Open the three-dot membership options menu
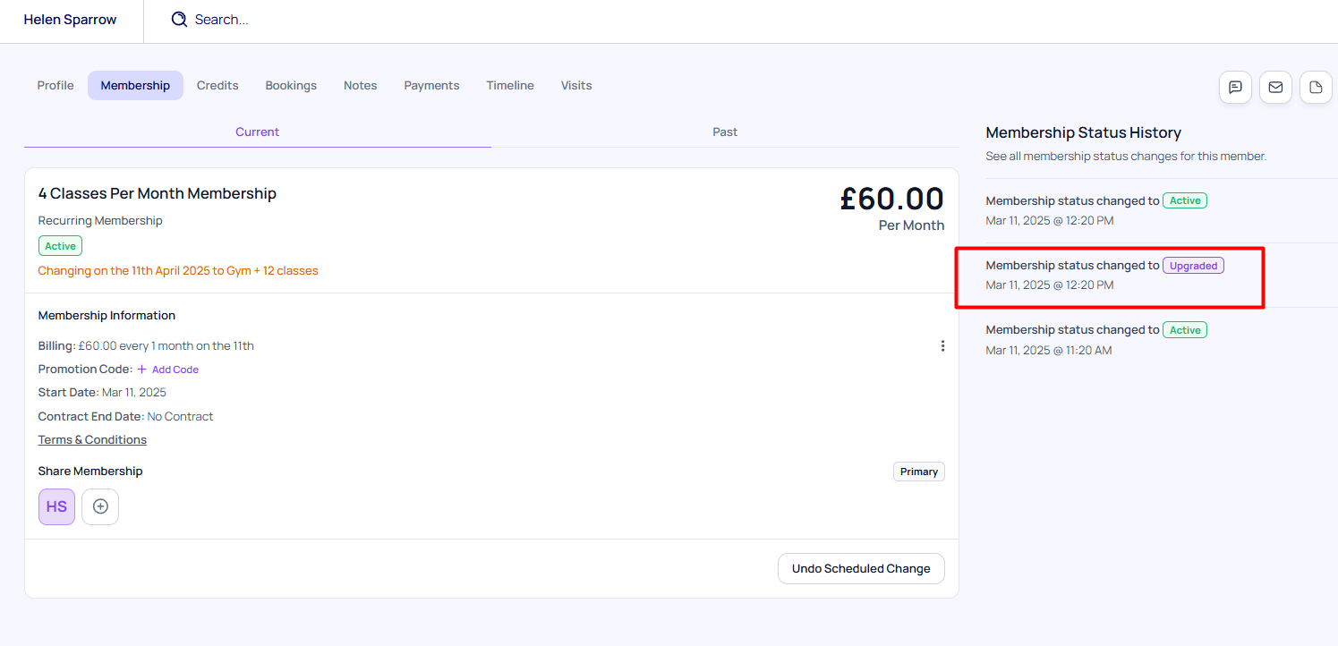This screenshot has width=1338, height=646. [x=942, y=345]
